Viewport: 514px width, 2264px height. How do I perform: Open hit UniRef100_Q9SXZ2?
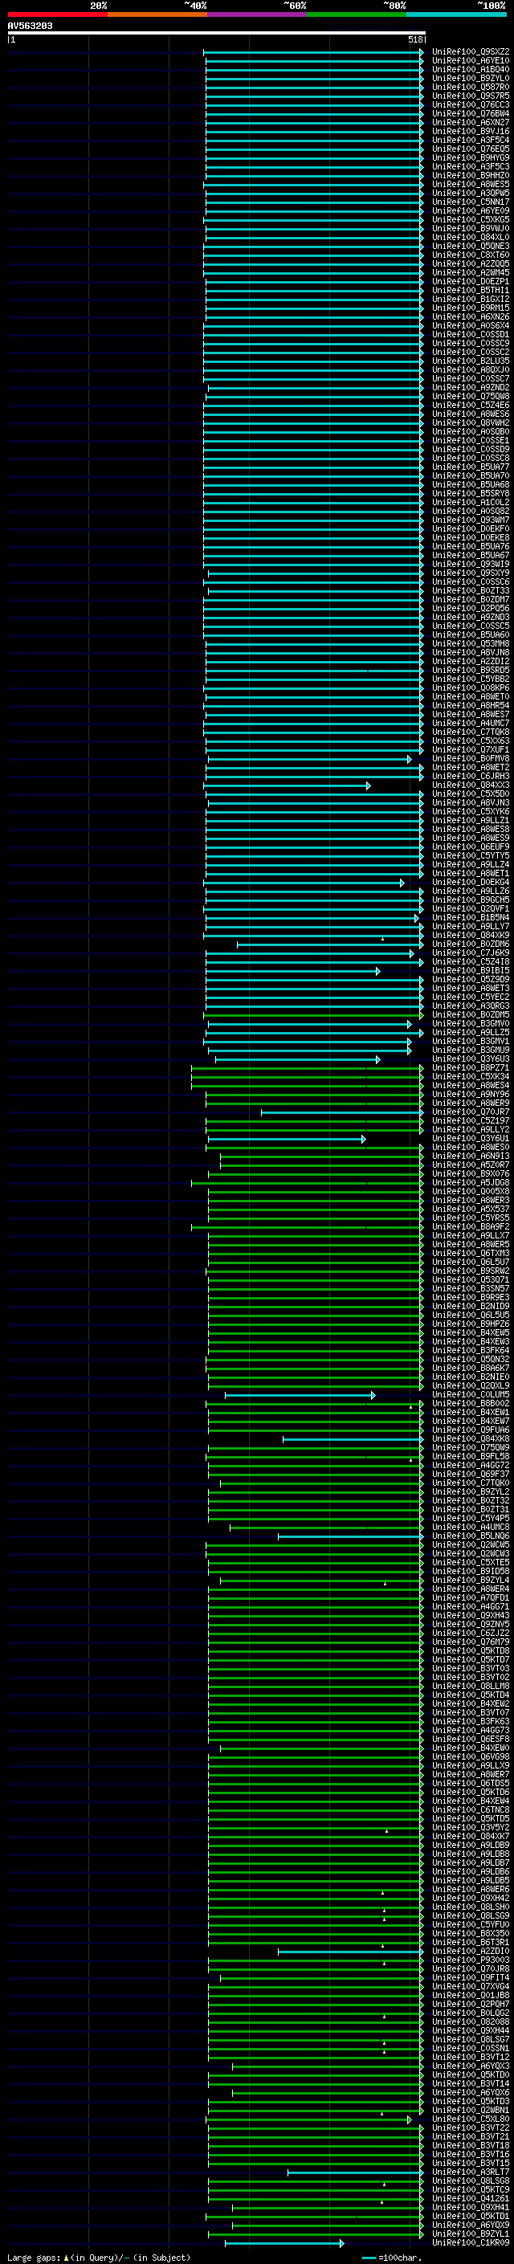coord(471,52)
